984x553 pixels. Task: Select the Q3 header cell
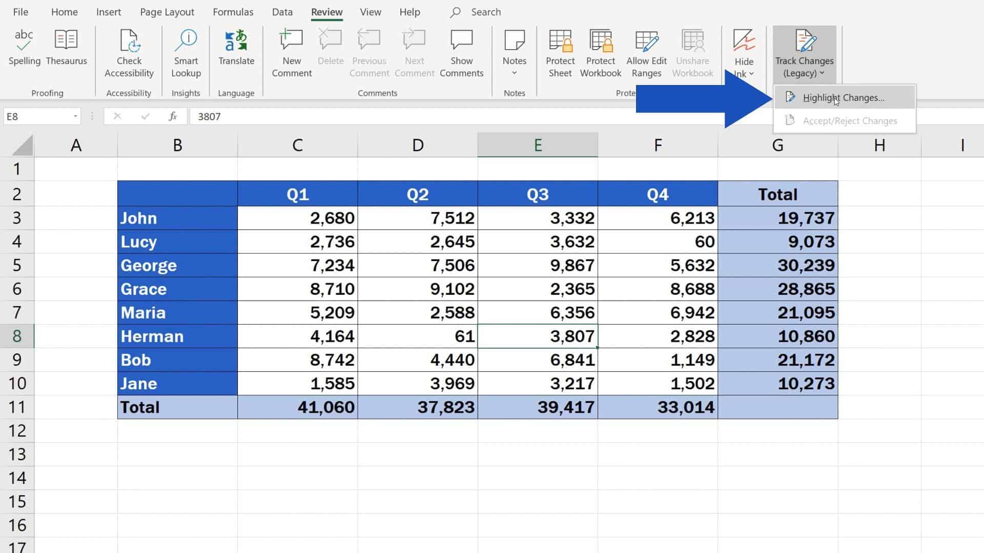click(x=537, y=194)
